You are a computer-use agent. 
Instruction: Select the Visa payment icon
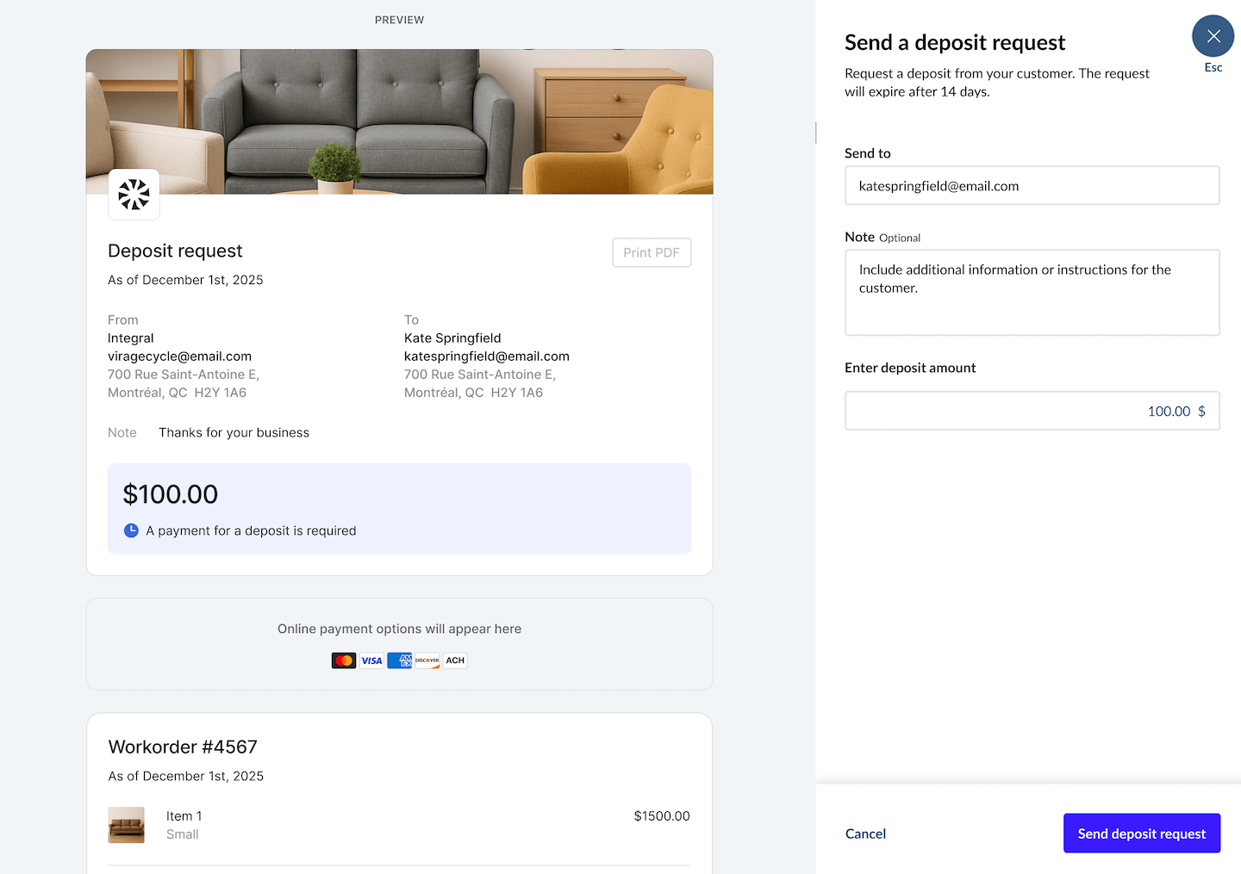pos(371,660)
